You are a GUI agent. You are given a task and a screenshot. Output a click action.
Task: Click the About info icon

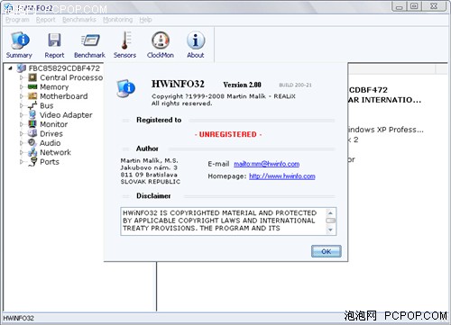click(x=196, y=41)
